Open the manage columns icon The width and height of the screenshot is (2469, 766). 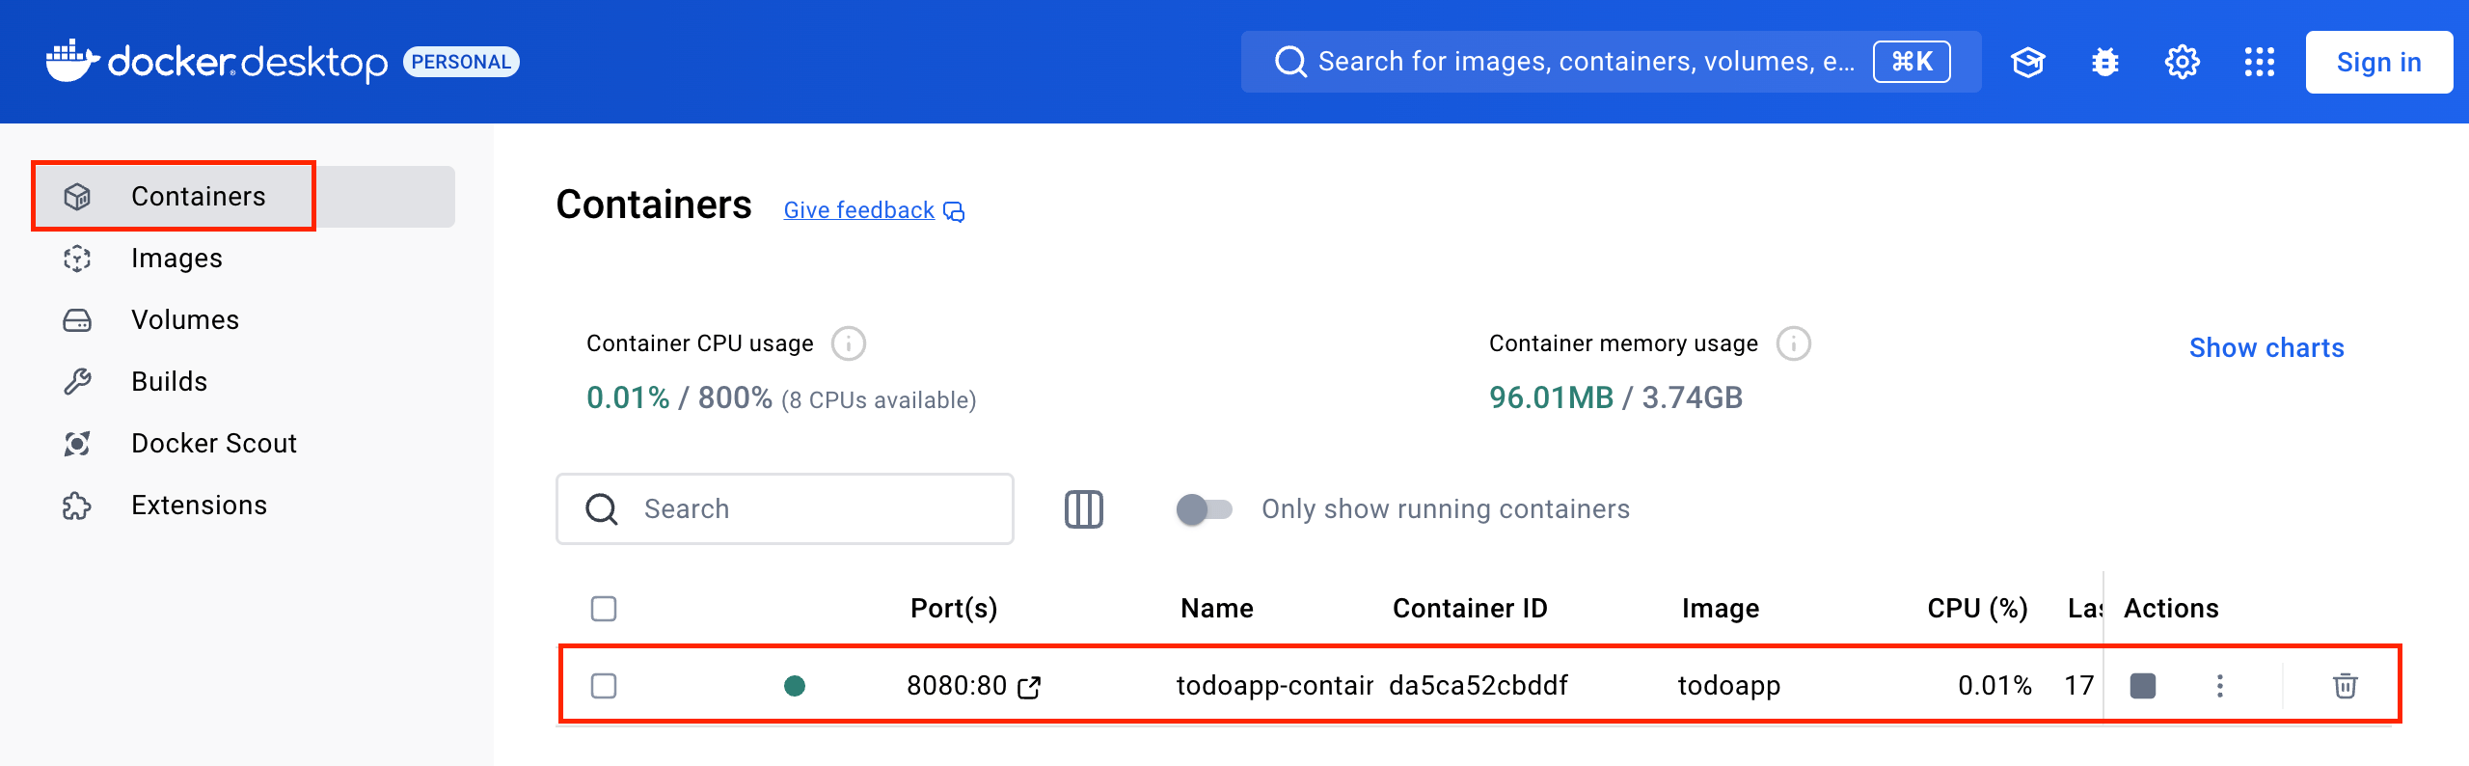pos(1083,508)
